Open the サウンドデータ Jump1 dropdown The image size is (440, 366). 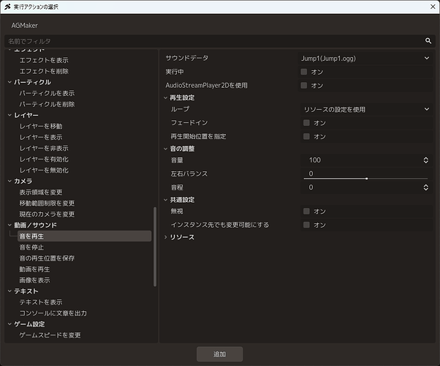365,59
